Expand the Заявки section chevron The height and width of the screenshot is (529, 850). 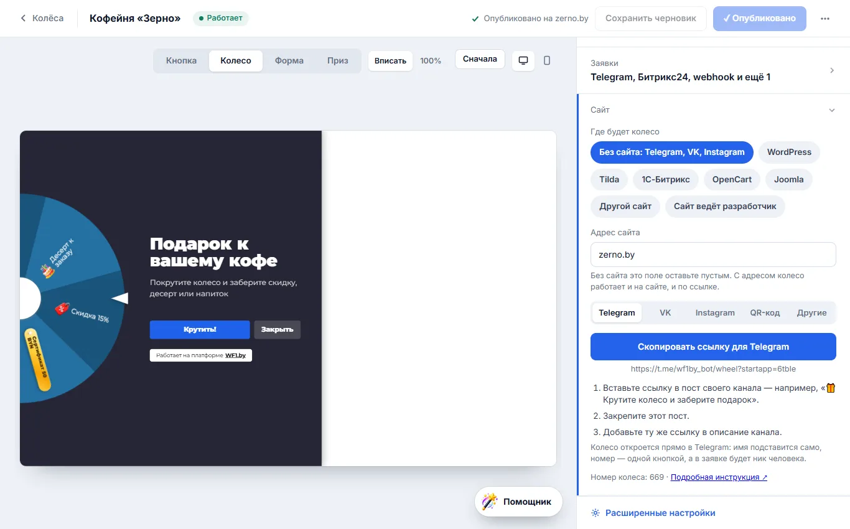[x=832, y=70]
